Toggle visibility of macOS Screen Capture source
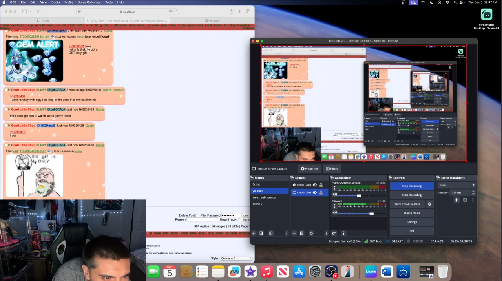 tap(315, 192)
